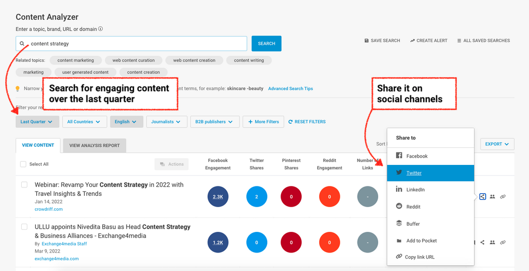Click the 2.3K Facebook engagement circle
Viewport: 529px width, 271px height.
pyautogui.click(x=218, y=197)
